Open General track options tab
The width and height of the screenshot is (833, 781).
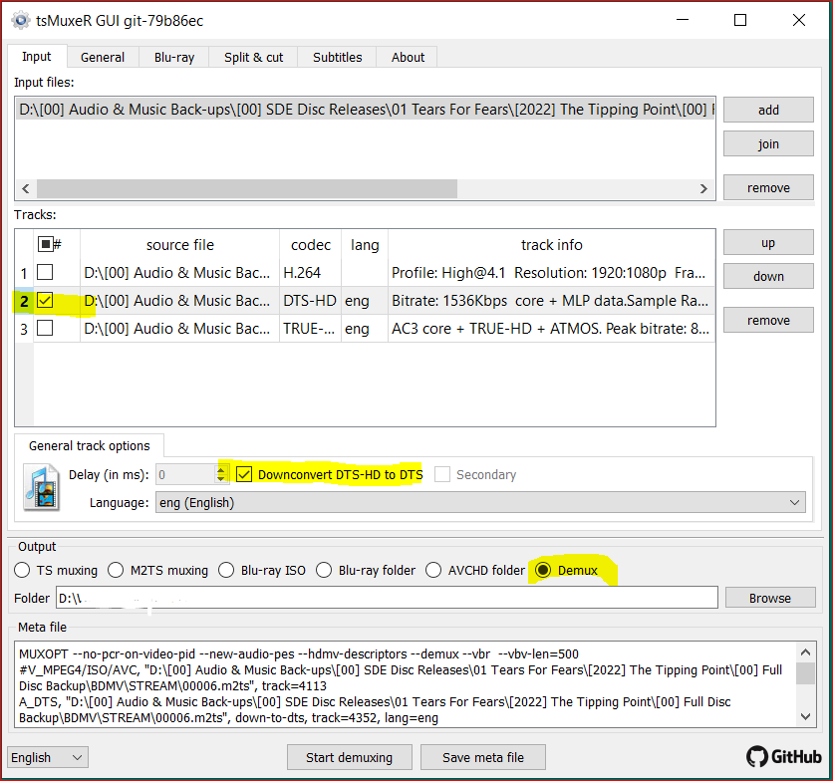coord(90,445)
